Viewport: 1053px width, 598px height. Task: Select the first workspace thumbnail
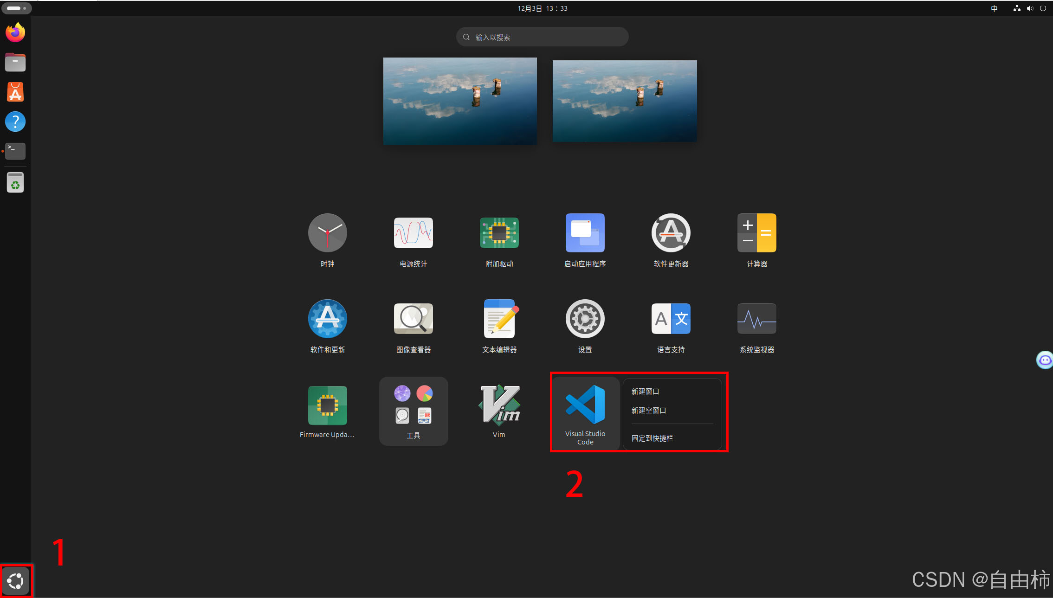tap(460, 101)
